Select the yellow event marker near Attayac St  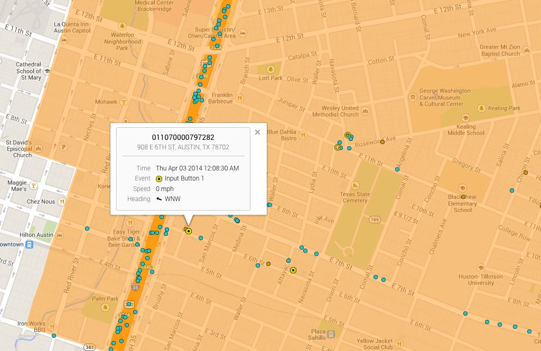(293, 270)
